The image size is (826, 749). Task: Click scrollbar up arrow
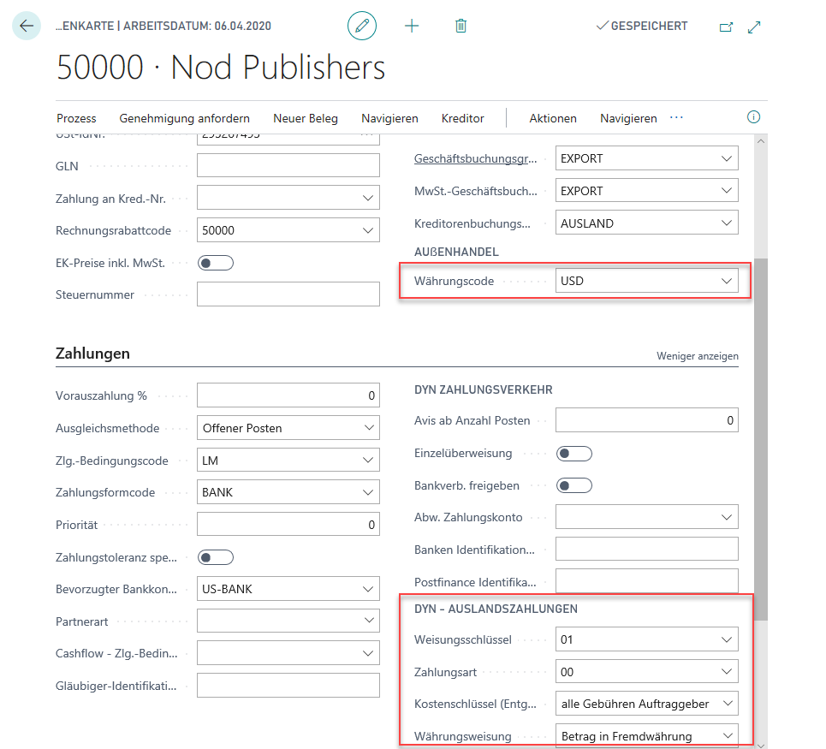(x=761, y=141)
